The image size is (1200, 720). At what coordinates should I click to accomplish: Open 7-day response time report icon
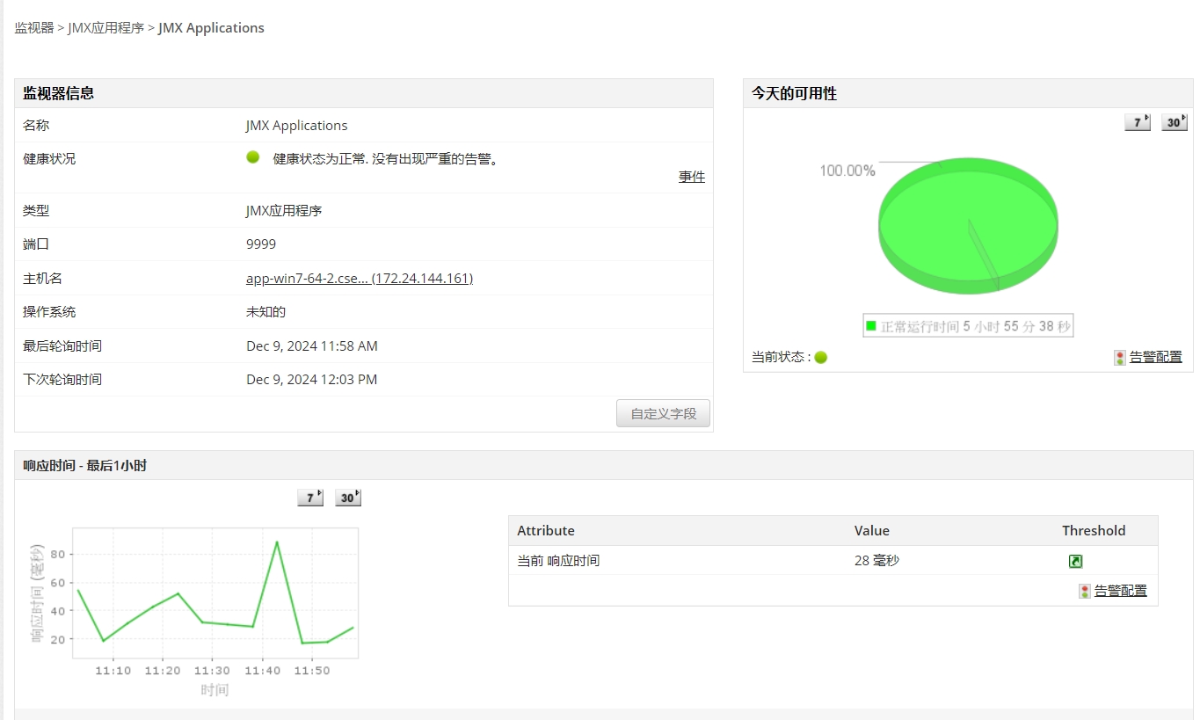coord(310,498)
